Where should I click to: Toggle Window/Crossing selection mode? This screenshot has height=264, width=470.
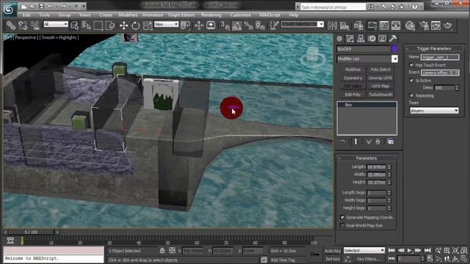pyautogui.click(x=110, y=26)
